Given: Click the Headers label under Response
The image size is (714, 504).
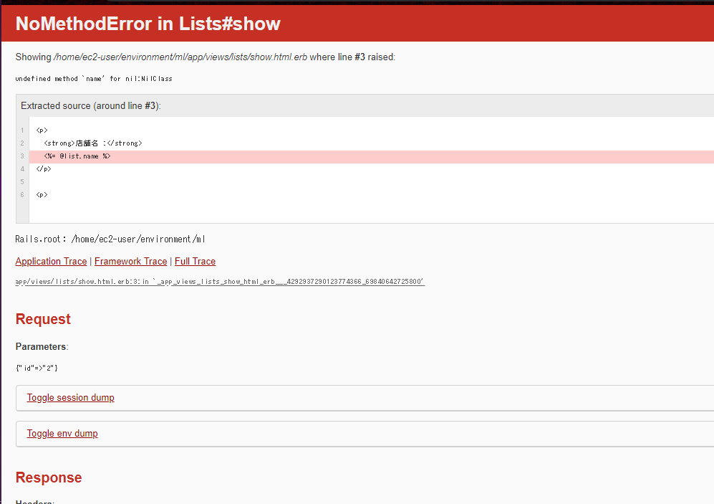Looking at the screenshot, I should point(34,501).
